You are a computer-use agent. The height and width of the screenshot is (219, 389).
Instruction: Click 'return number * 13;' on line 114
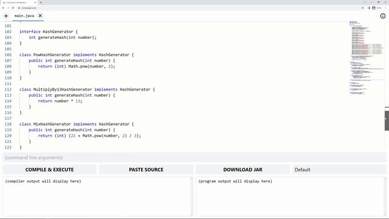tap(60, 101)
